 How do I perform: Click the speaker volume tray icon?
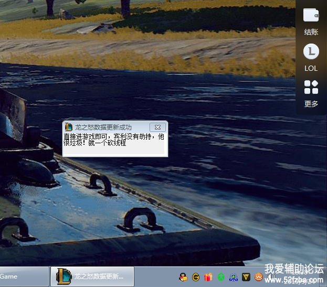[271, 277]
